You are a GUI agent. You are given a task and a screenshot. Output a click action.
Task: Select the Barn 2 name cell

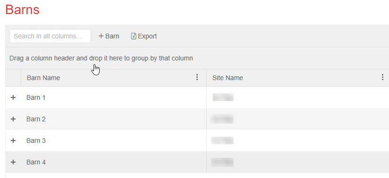(x=36, y=119)
